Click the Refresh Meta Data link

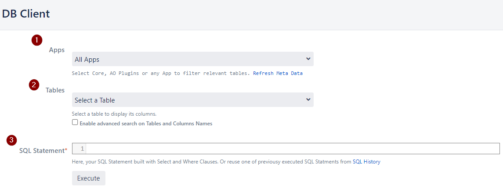click(x=278, y=73)
